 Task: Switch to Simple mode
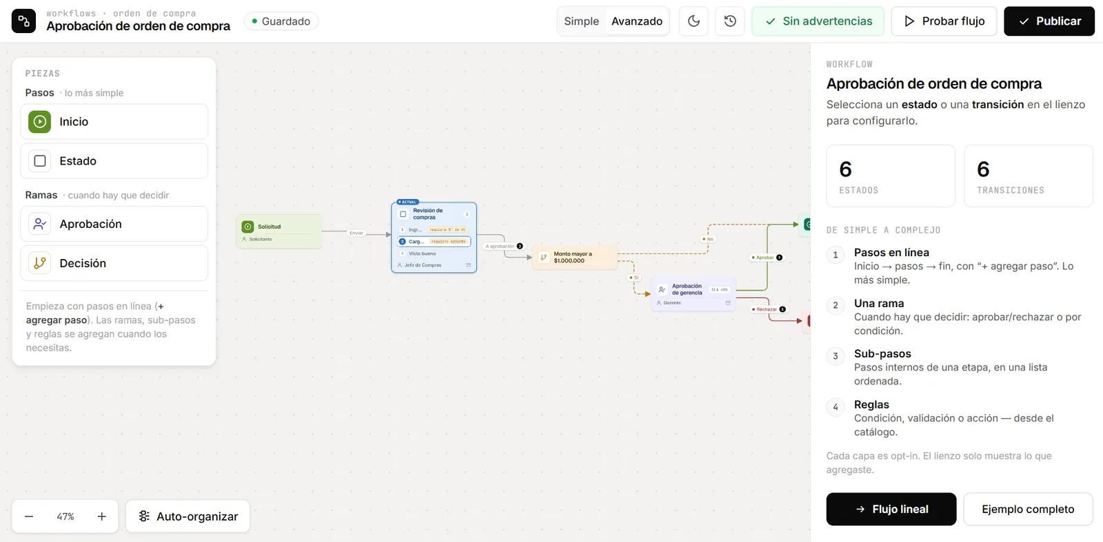pos(581,21)
